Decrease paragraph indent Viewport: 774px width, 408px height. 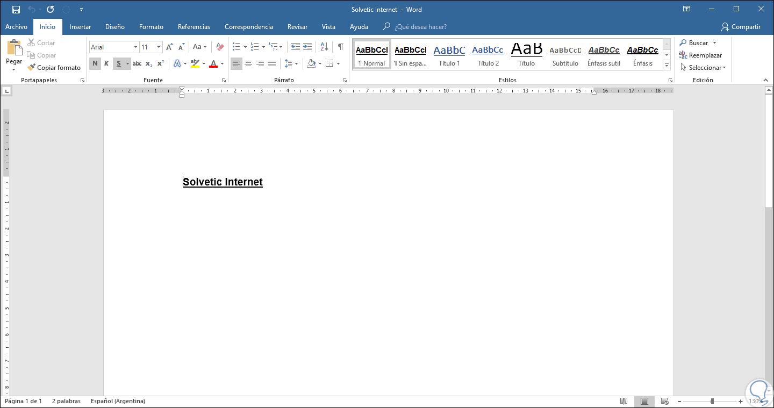pyautogui.click(x=296, y=47)
